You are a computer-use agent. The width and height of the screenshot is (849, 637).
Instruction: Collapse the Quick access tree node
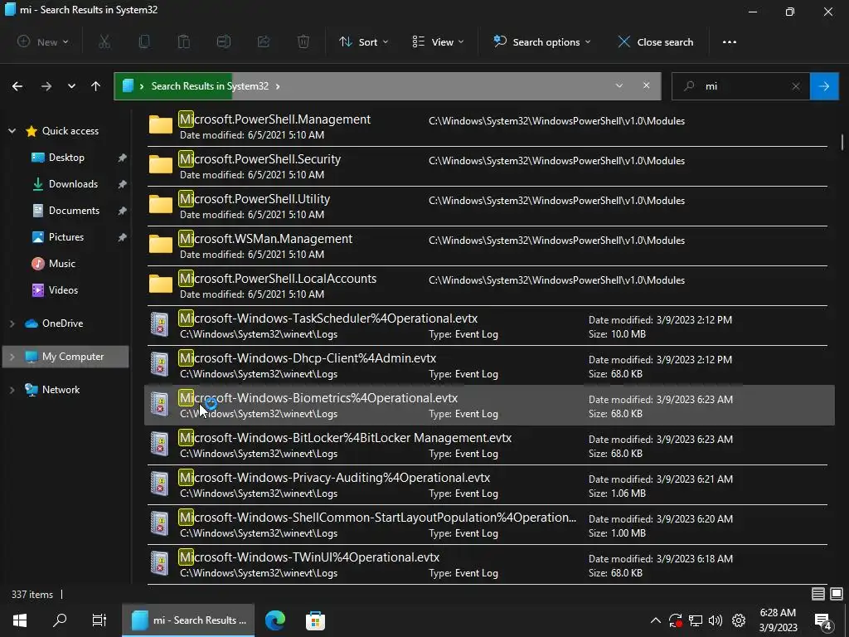[12, 131]
